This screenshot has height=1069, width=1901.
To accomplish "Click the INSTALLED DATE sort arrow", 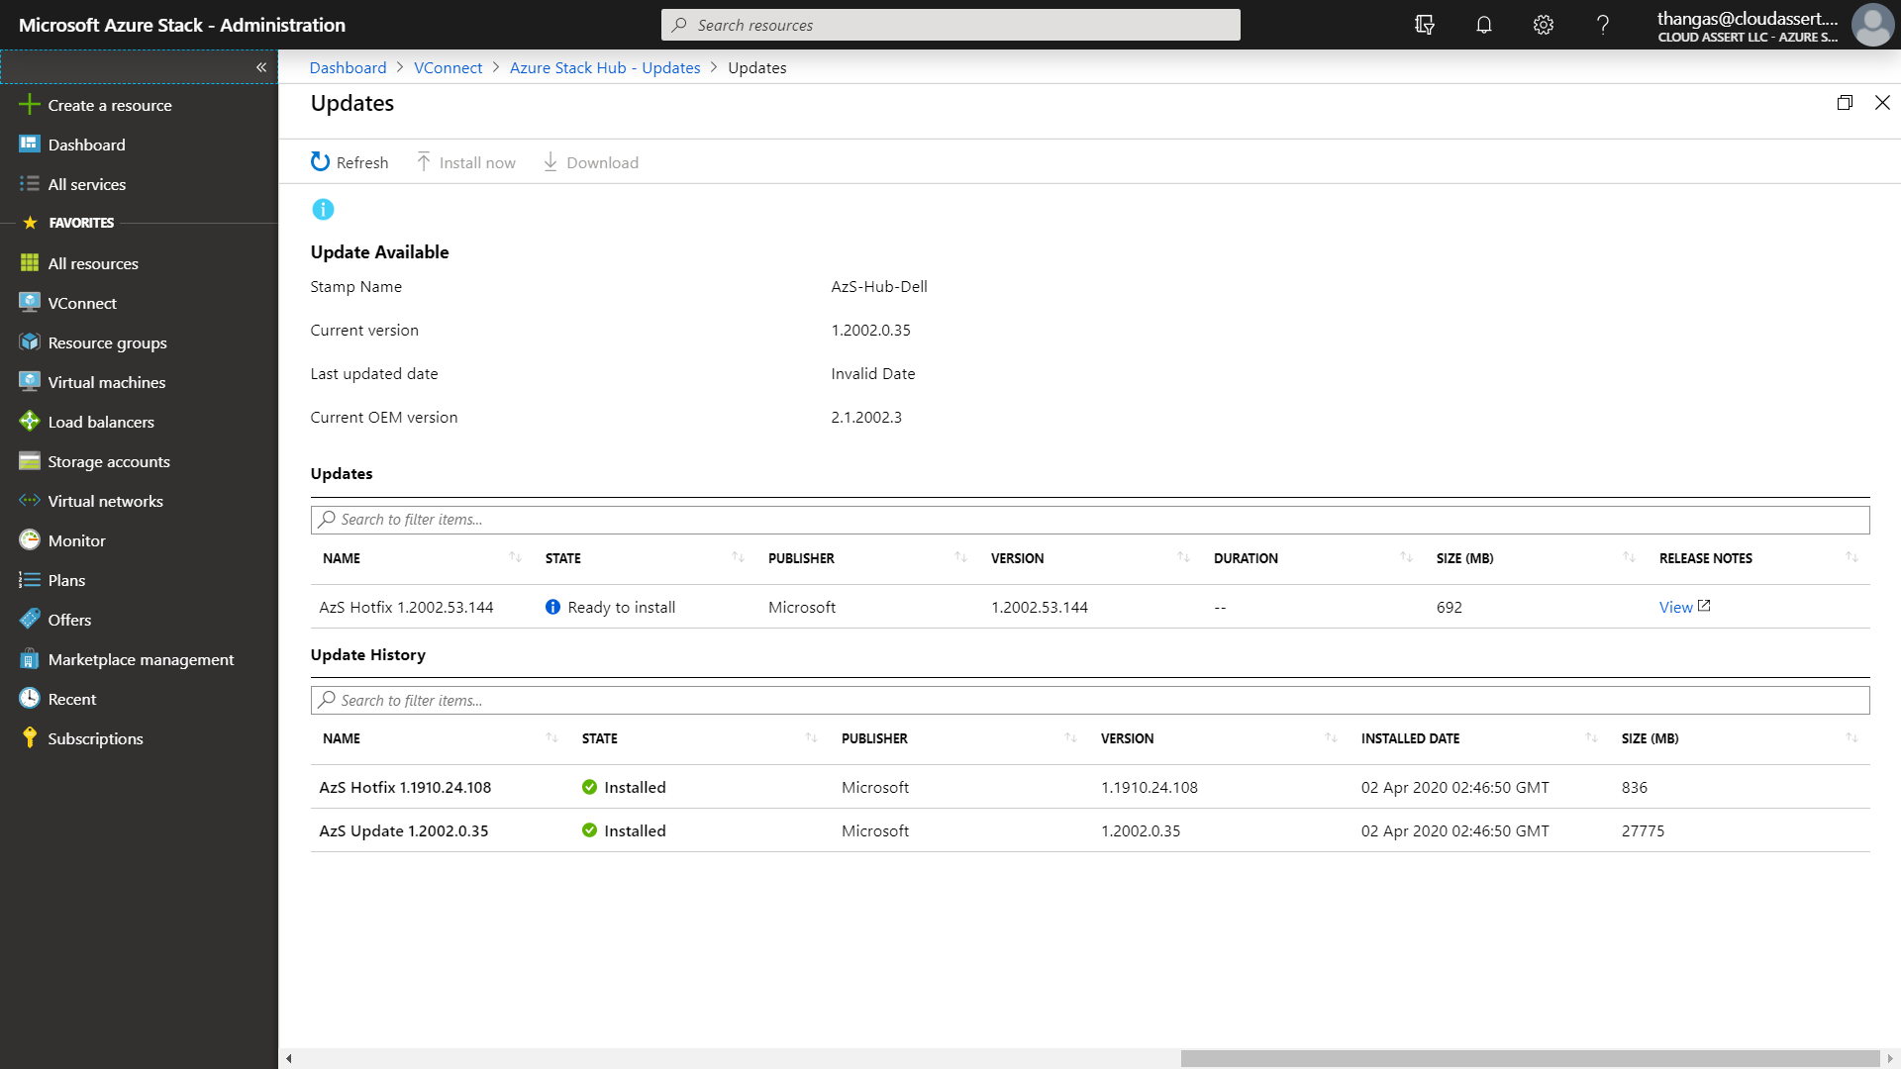I will tap(1591, 737).
